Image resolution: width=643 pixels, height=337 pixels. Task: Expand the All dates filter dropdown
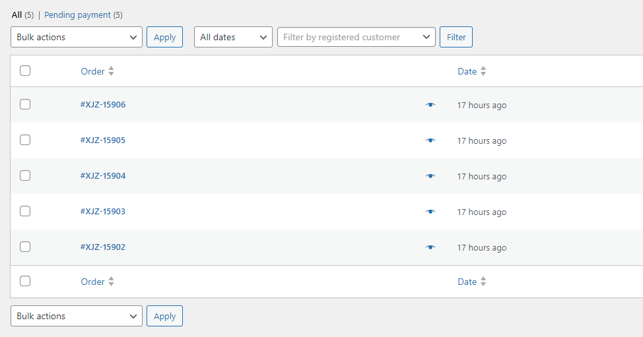233,38
